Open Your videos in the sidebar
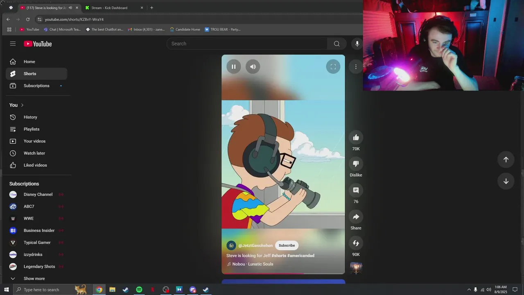This screenshot has width=524, height=295. pos(37,141)
